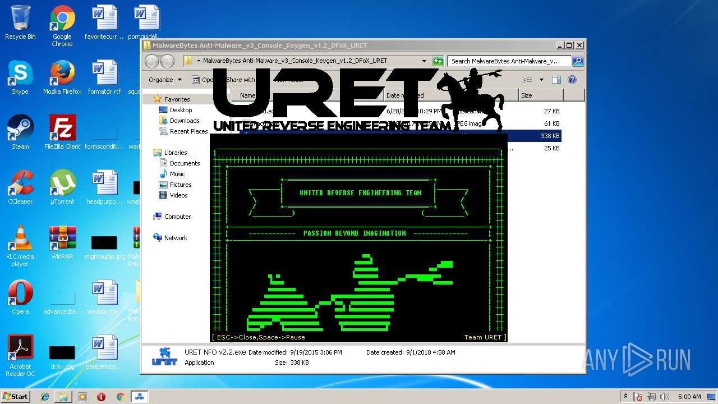Refresh the Explorer folder view
This screenshot has width=718, height=404.
pyautogui.click(x=438, y=61)
